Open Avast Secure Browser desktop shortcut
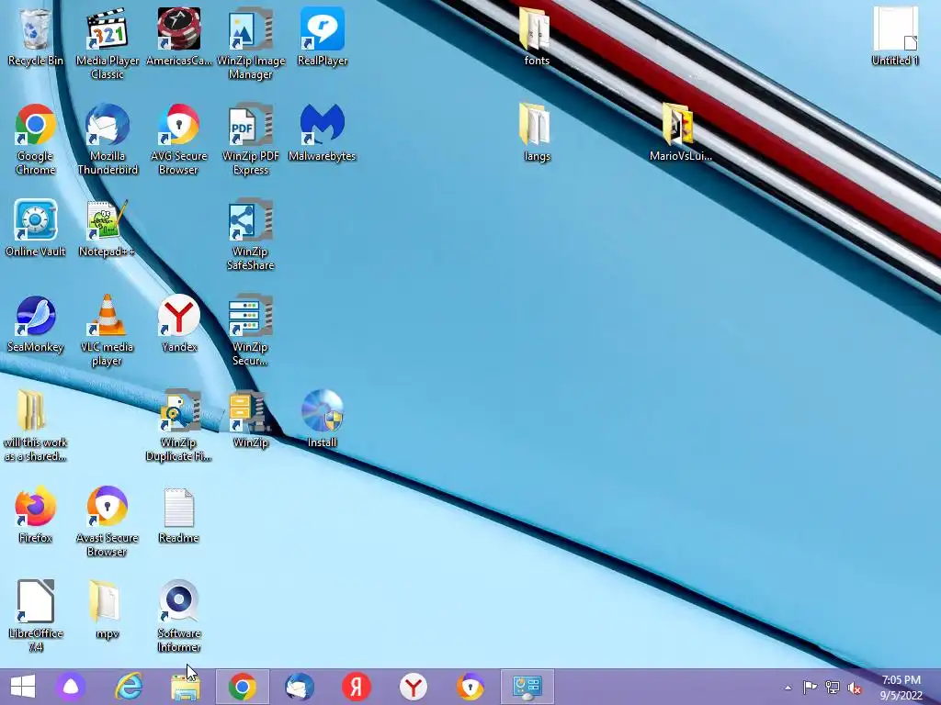Image resolution: width=941 pixels, height=705 pixels. click(107, 521)
